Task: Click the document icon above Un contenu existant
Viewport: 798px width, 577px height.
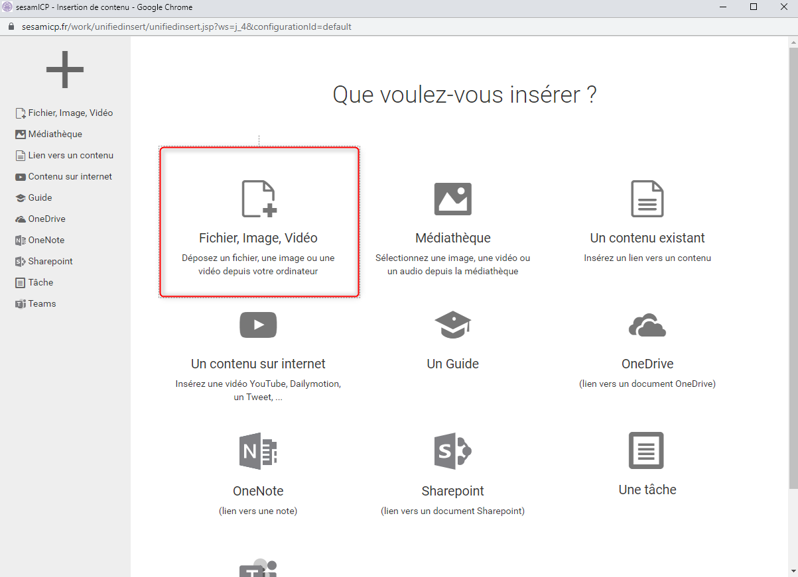Action: [x=647, y=199]
